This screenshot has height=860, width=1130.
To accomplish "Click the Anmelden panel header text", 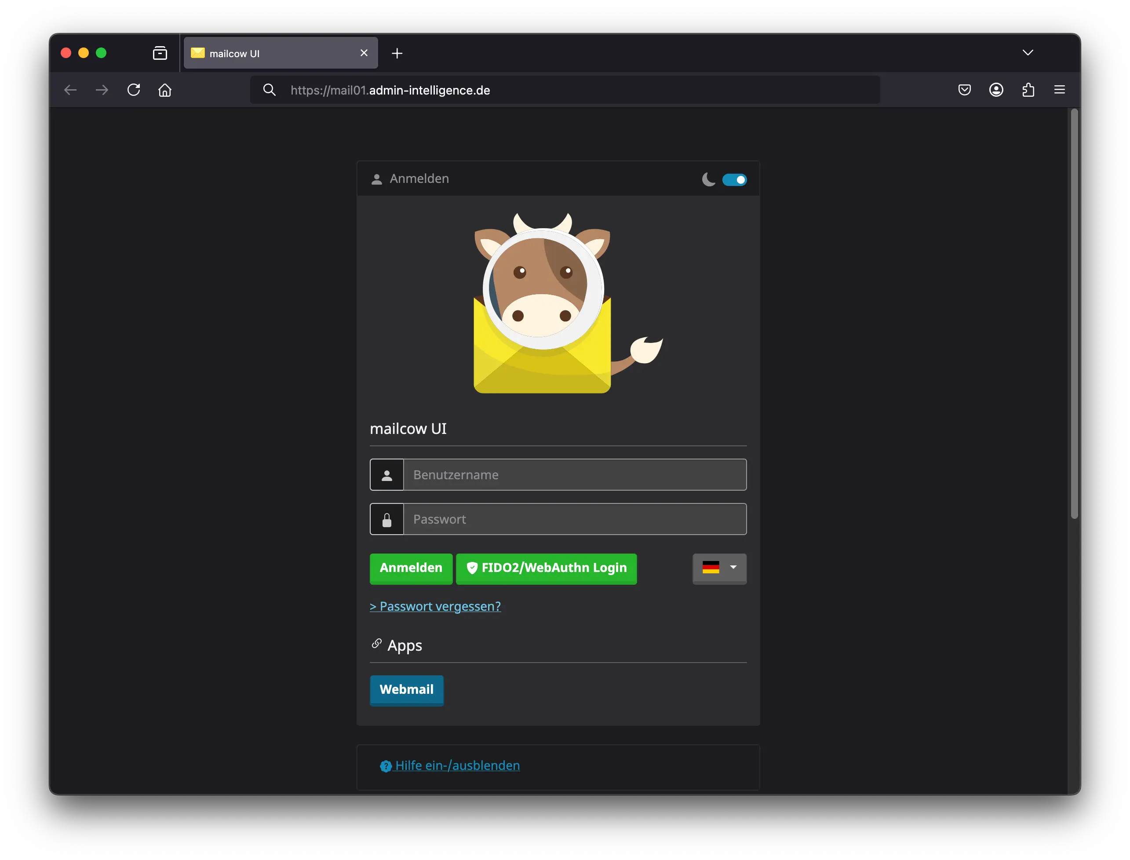I will [x=419, y=179].
